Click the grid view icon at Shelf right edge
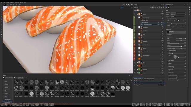Screen dimensions: 191x107 (132, 80)
